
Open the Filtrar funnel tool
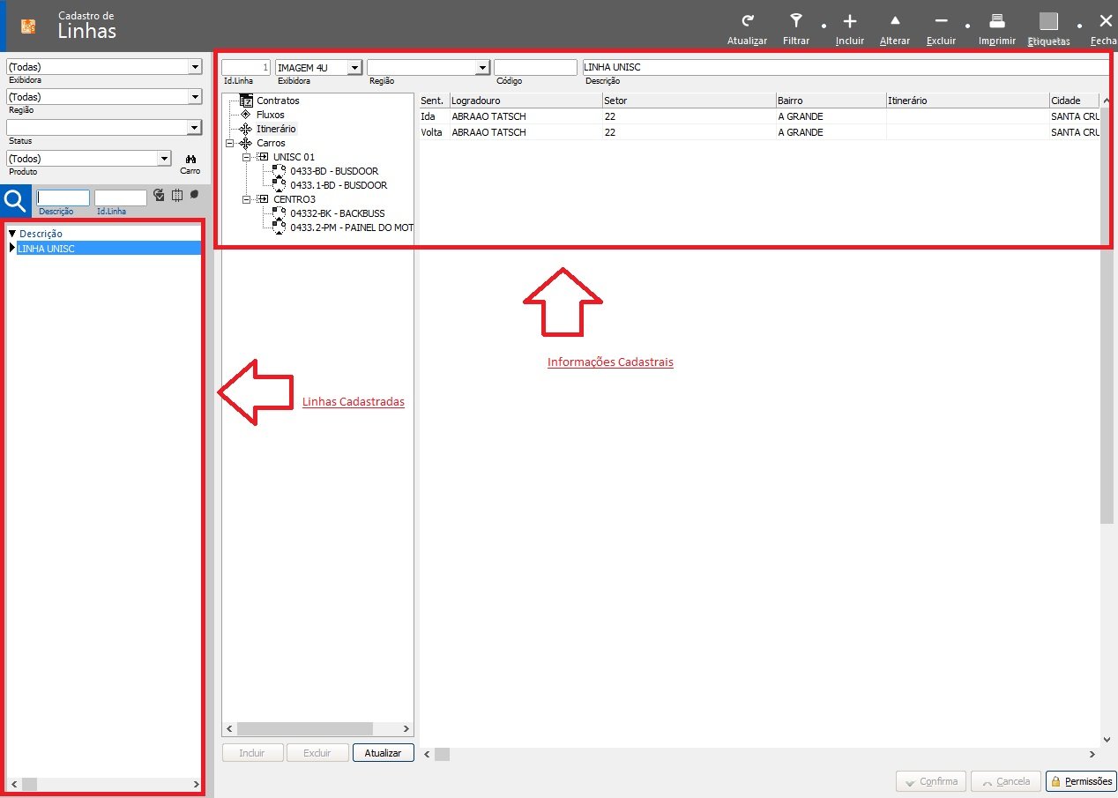point(795,22)
